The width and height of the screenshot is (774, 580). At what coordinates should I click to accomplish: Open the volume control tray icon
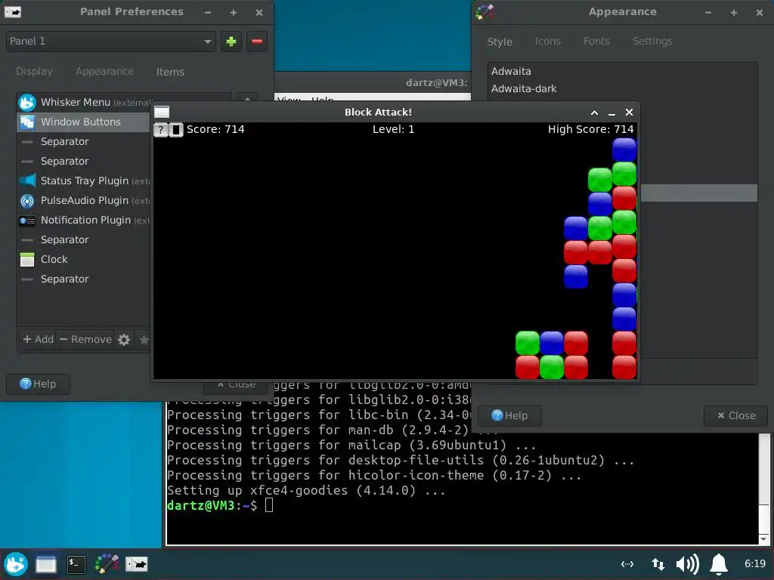pyautogui.click(x=687, y=563)
